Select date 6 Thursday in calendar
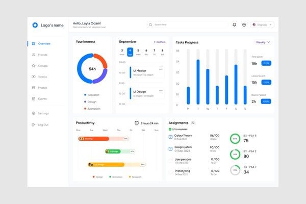This screenshot has width=306, height=204. click(x=146, y=52)
